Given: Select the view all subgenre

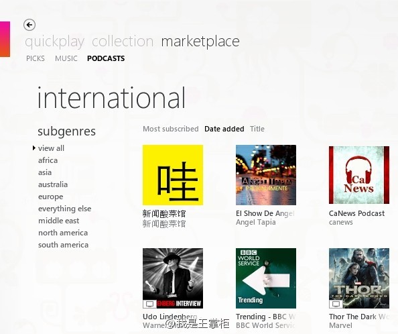Looking at the screenshot, I should [51, 148].
